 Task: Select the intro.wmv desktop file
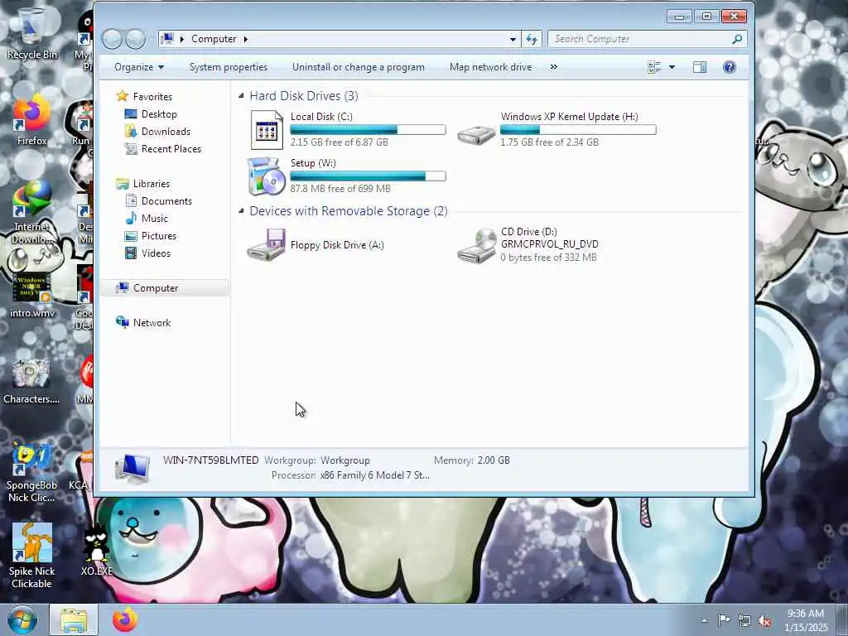pyautogui.click(x=31, y=295)
